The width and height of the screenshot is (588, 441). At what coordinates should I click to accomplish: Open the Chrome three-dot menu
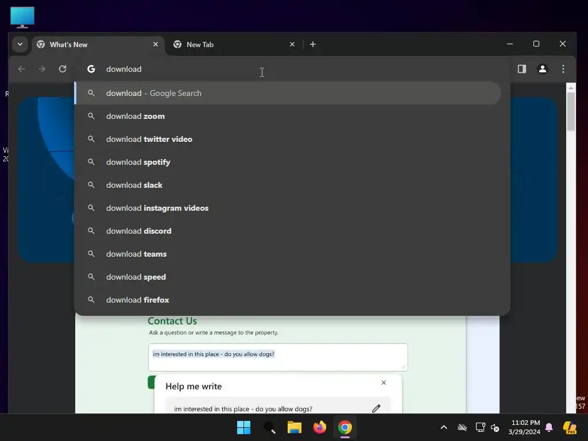pos(563,69)
